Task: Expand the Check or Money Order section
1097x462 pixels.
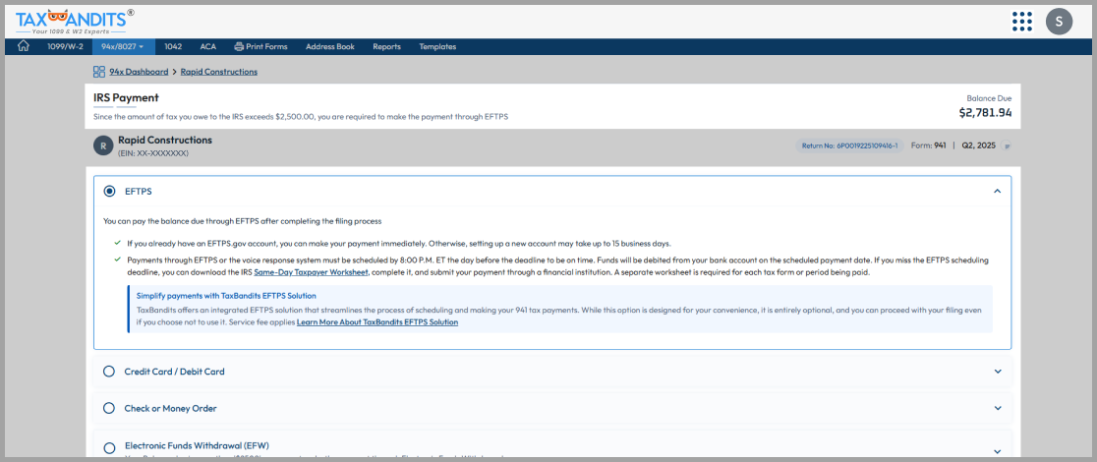Action: pyautogui.click(x=998, y=408)
